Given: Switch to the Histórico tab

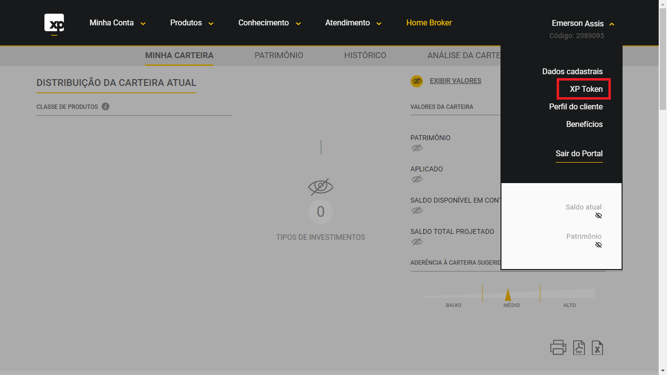Looking at the screenshot, I should click(365, 56).
